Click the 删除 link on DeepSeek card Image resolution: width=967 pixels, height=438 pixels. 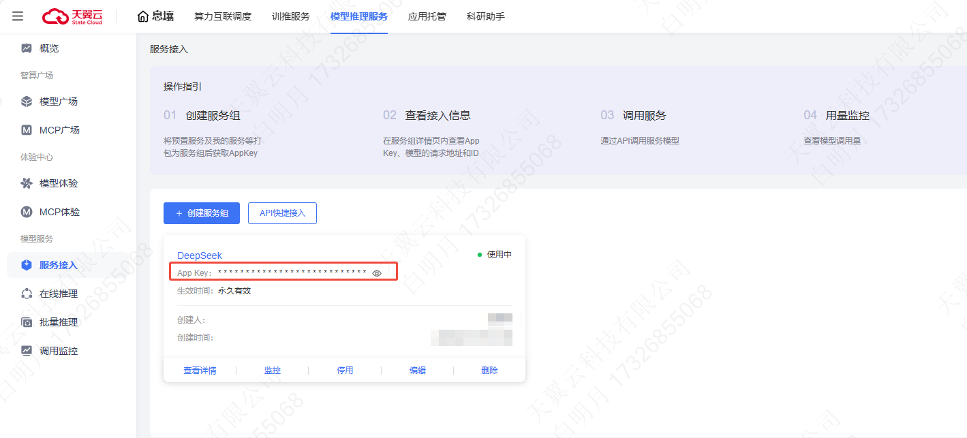(489, 371)
